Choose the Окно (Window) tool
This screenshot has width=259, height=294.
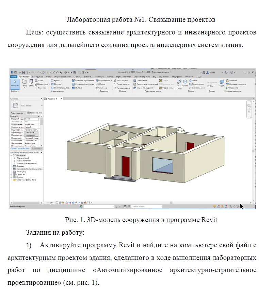pyautogui.click(x=39, y=80)
